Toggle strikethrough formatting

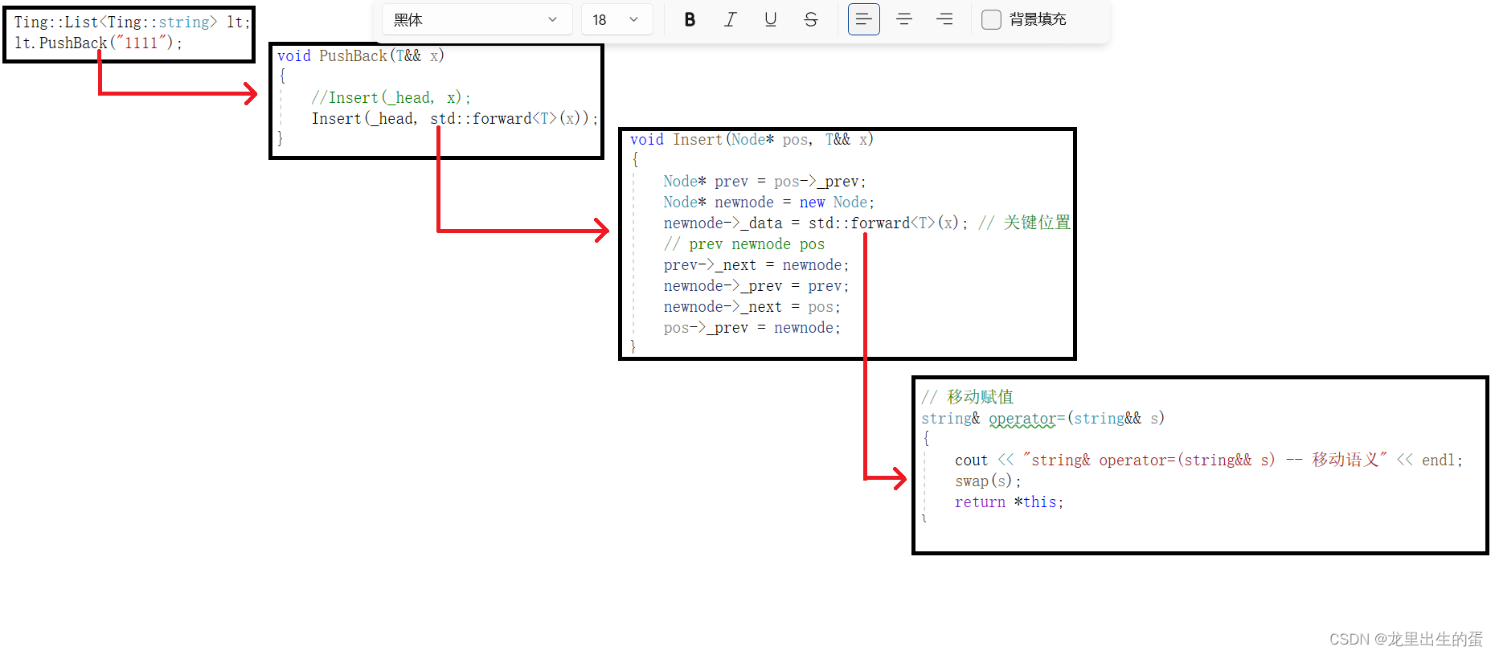click(x=810, y=19)
